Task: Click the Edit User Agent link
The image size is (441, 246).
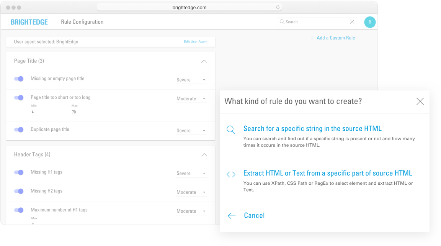Action: pos(196,42)
